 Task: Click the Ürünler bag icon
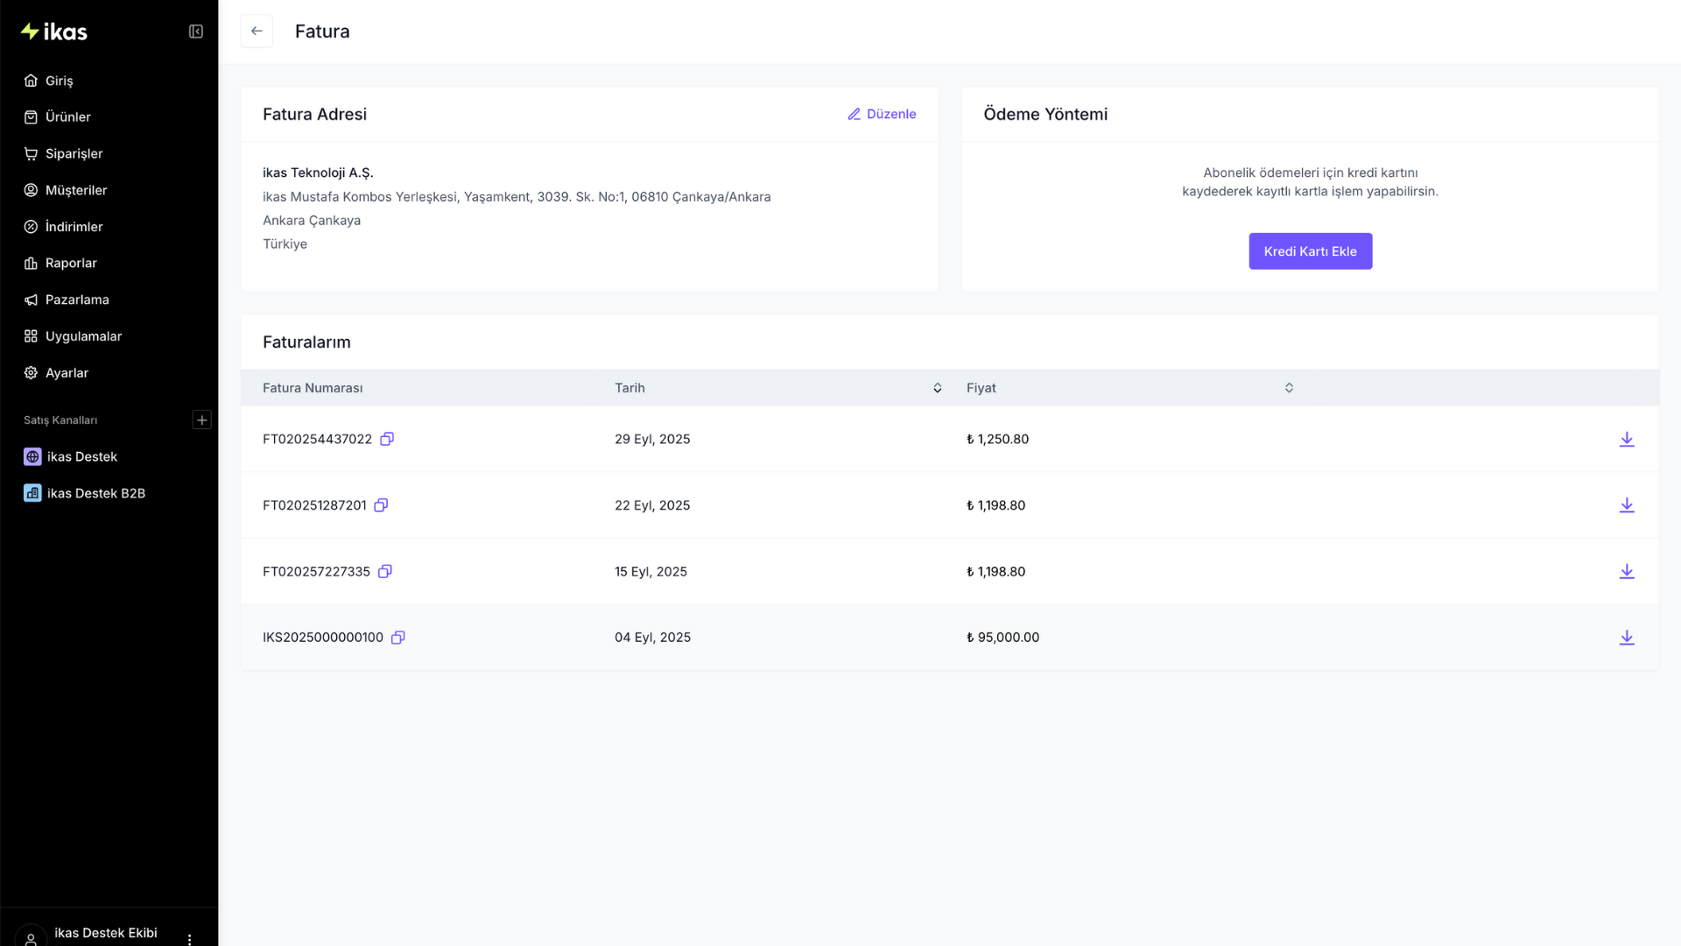click(x=31, y=117)
